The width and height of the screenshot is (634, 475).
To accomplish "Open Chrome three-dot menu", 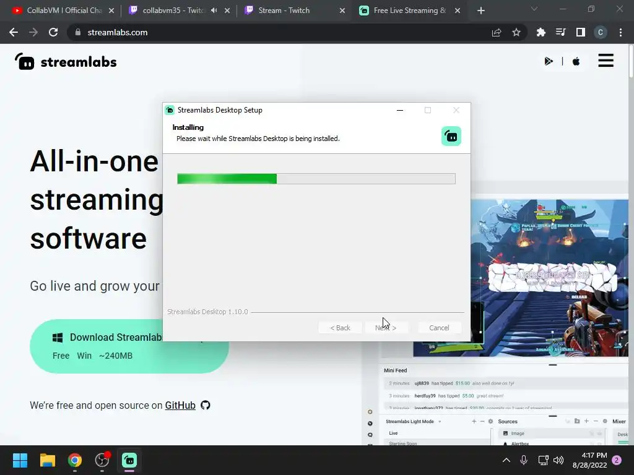I will tap(620, 32).
